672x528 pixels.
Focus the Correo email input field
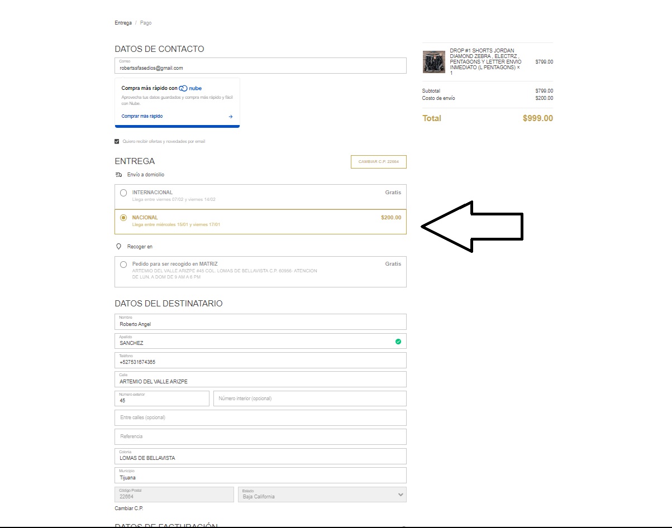(x=260, y=68)
